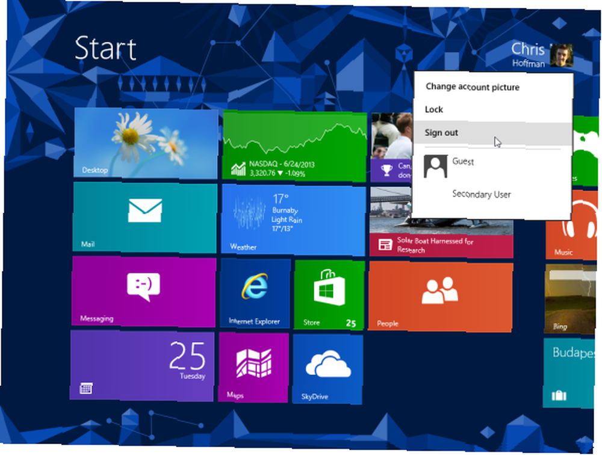This screenshot has width=602, height=455.
Task: Open the Sports trophy tile
Action: click(392, 147)
